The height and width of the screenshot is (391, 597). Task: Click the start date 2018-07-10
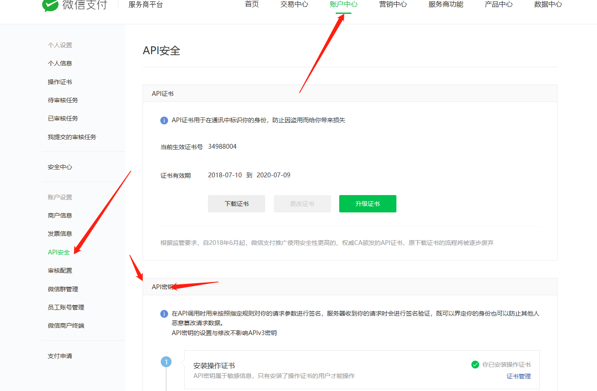point(225,175)
